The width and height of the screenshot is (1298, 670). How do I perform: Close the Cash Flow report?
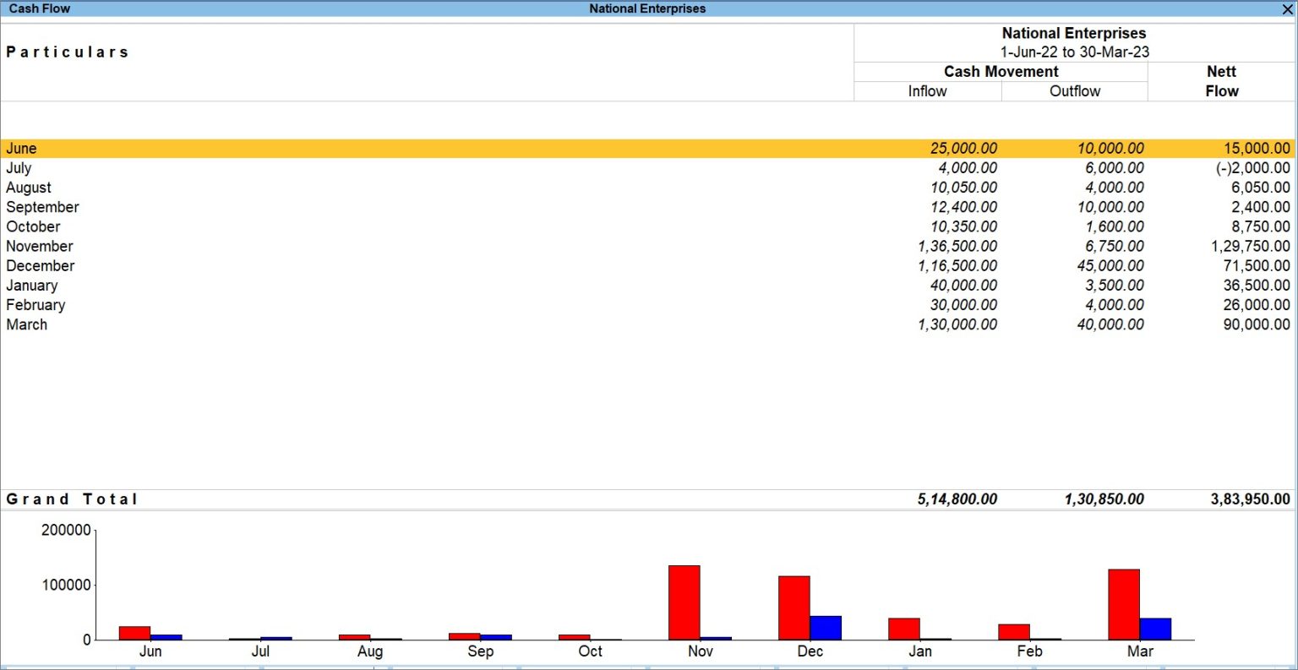pyautogui.click(x=1289, y=8)
